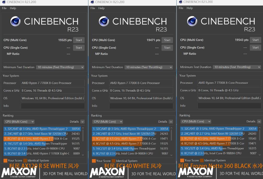Click the Cores x GHz field in the middle window

141,91
